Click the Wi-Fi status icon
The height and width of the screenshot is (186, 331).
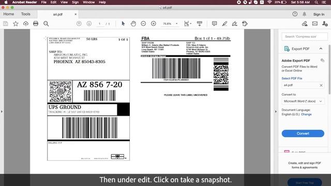269,2
